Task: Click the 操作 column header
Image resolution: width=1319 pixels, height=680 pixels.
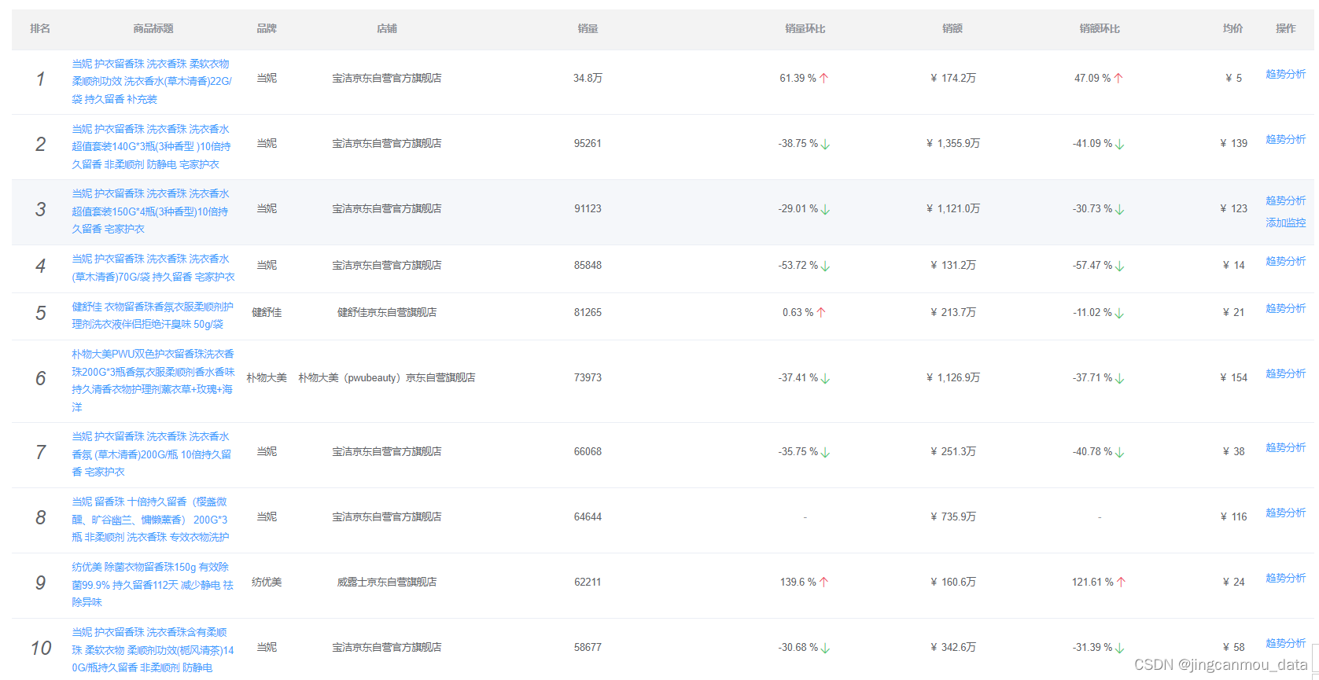Action: 1285,28
